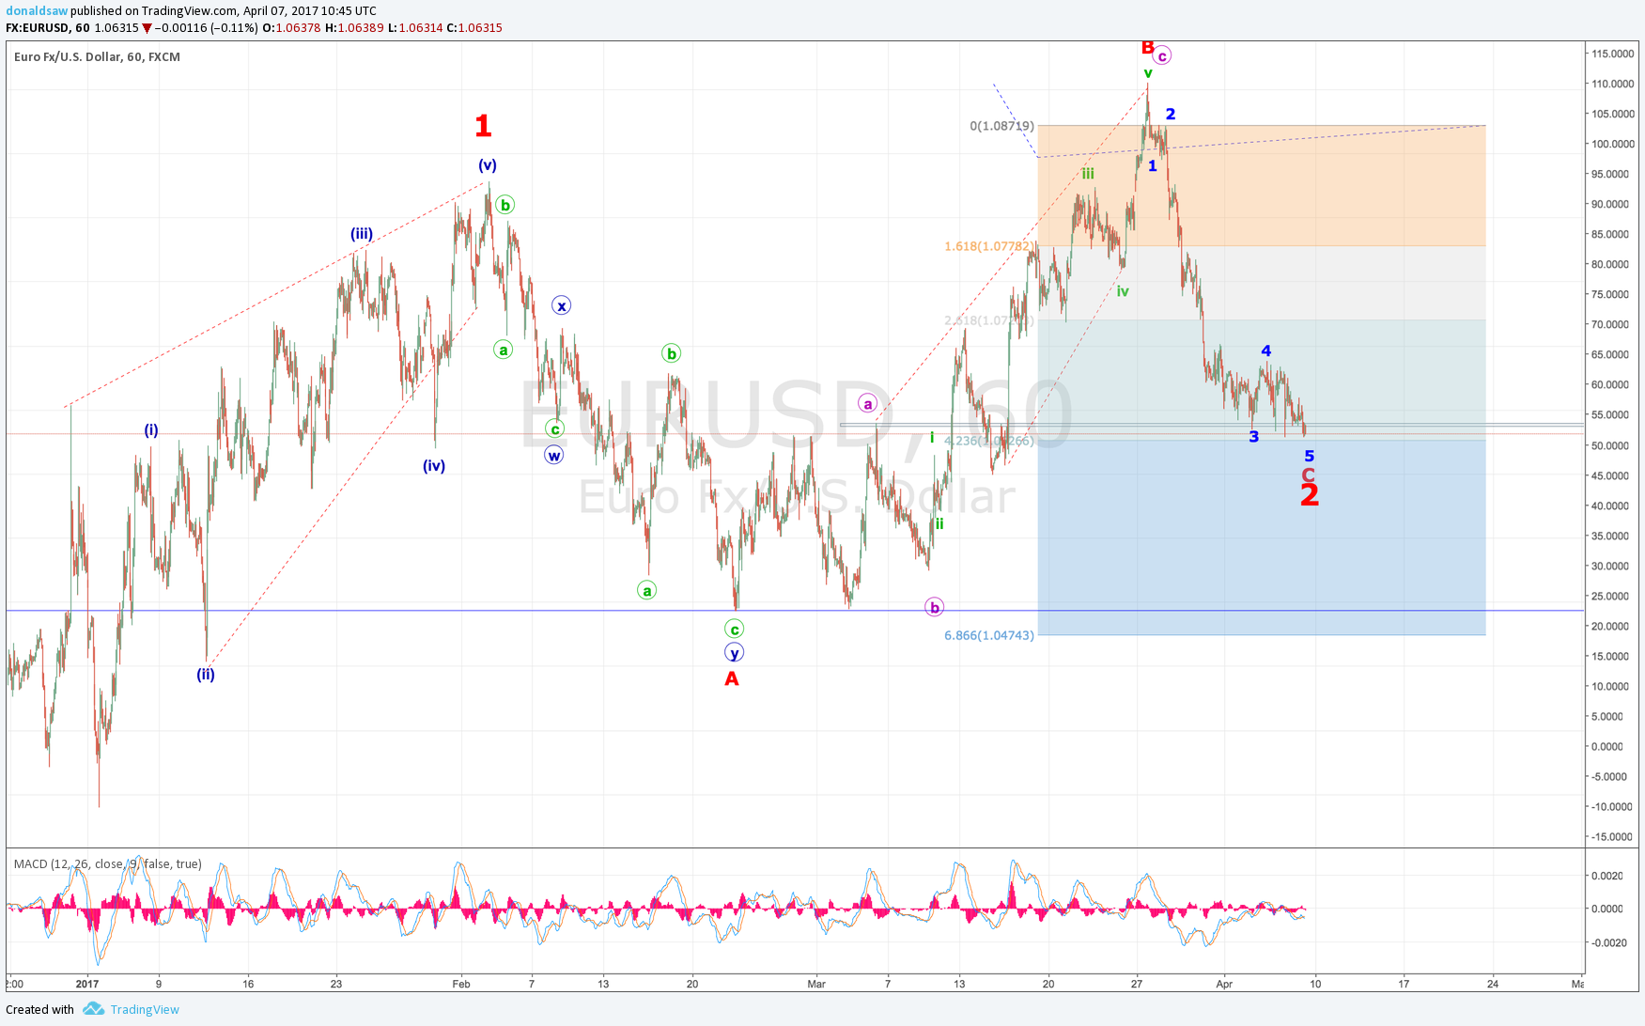Click the '115.0000' price axis label
This screenshot has height=1026, width=1645.
(1612, 54)
